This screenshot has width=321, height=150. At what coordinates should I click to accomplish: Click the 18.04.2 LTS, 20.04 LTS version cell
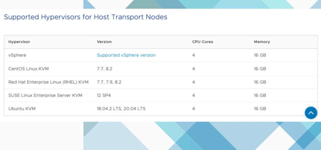[121, 109]
